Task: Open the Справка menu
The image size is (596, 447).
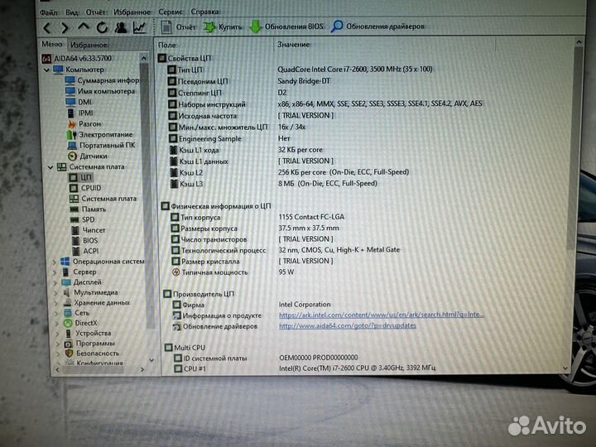Action: 204,12
